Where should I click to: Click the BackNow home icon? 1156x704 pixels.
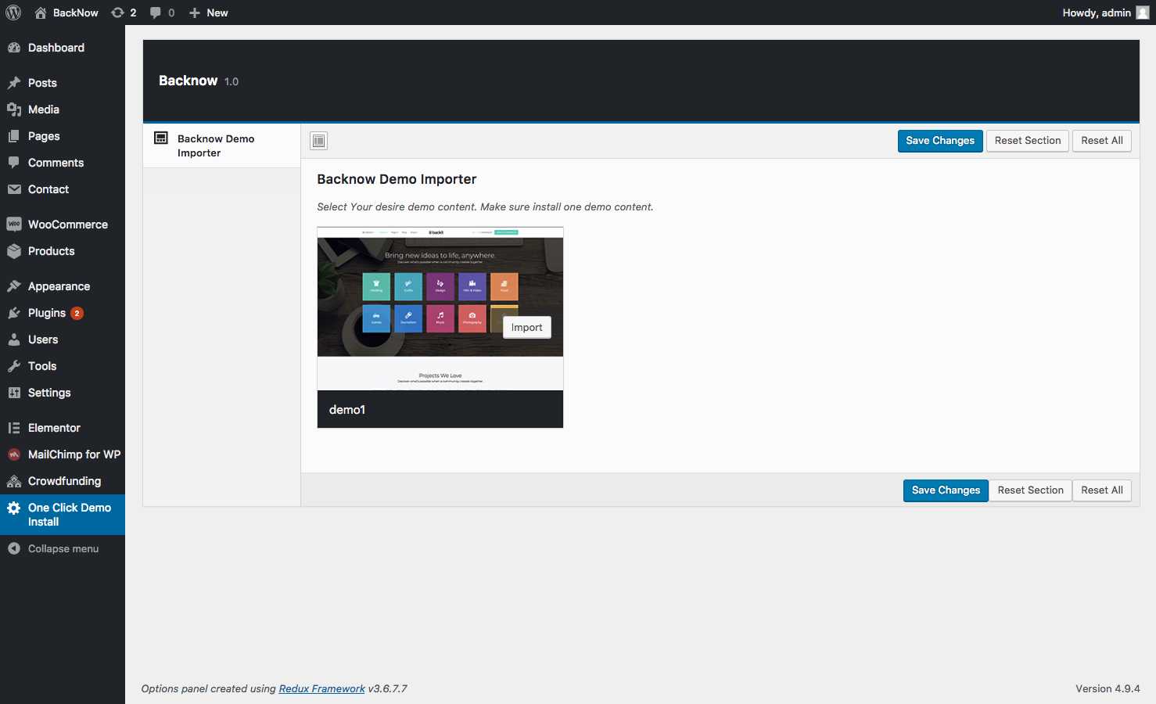click(41, 13)
